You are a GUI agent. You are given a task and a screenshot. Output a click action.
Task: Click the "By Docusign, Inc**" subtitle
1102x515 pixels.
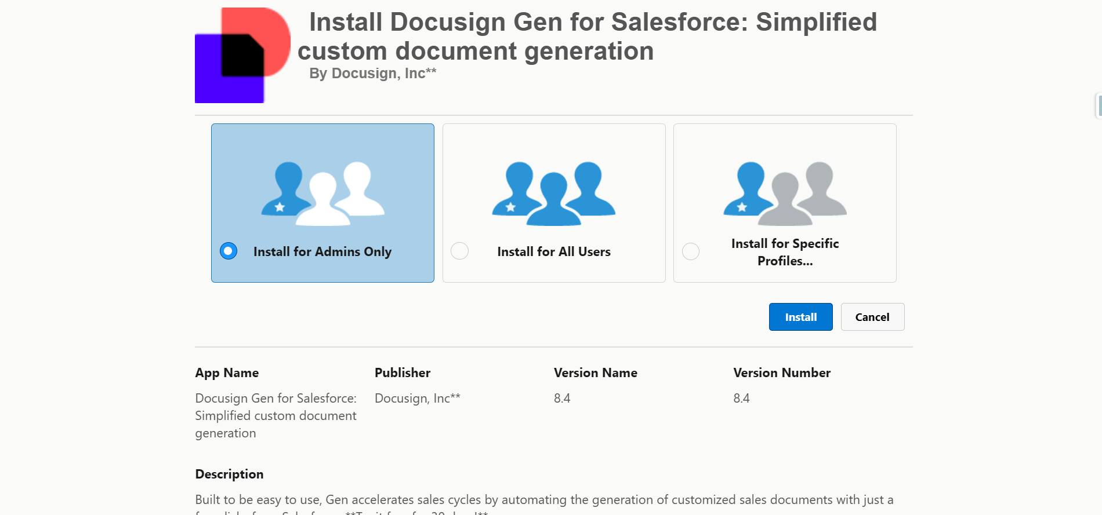pyautogui.click(x=372, y=74)
